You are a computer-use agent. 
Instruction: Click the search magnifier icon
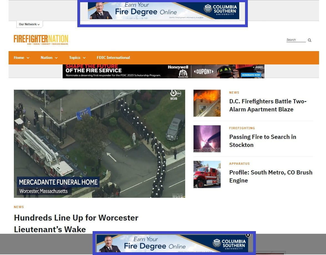[x=310, y=40]
